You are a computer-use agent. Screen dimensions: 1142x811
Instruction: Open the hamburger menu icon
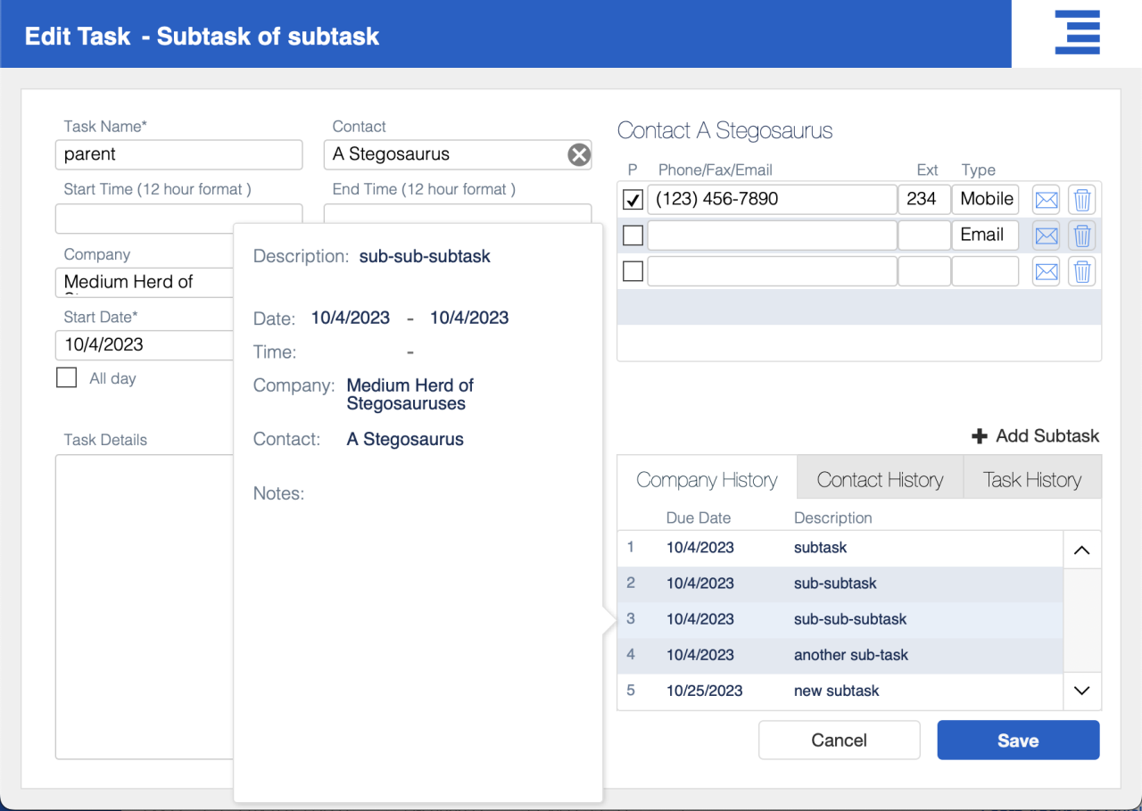point(1077,33)
